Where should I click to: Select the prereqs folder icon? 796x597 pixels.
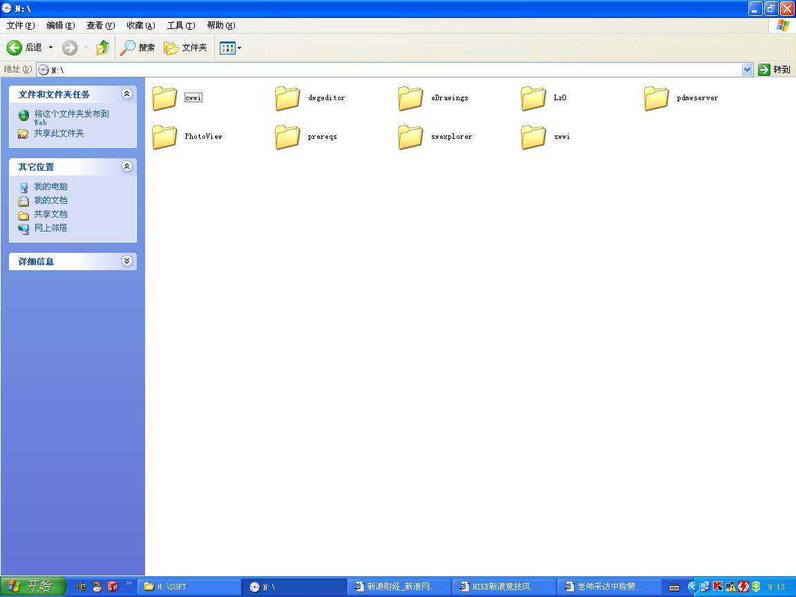click(x=287, y=137)
